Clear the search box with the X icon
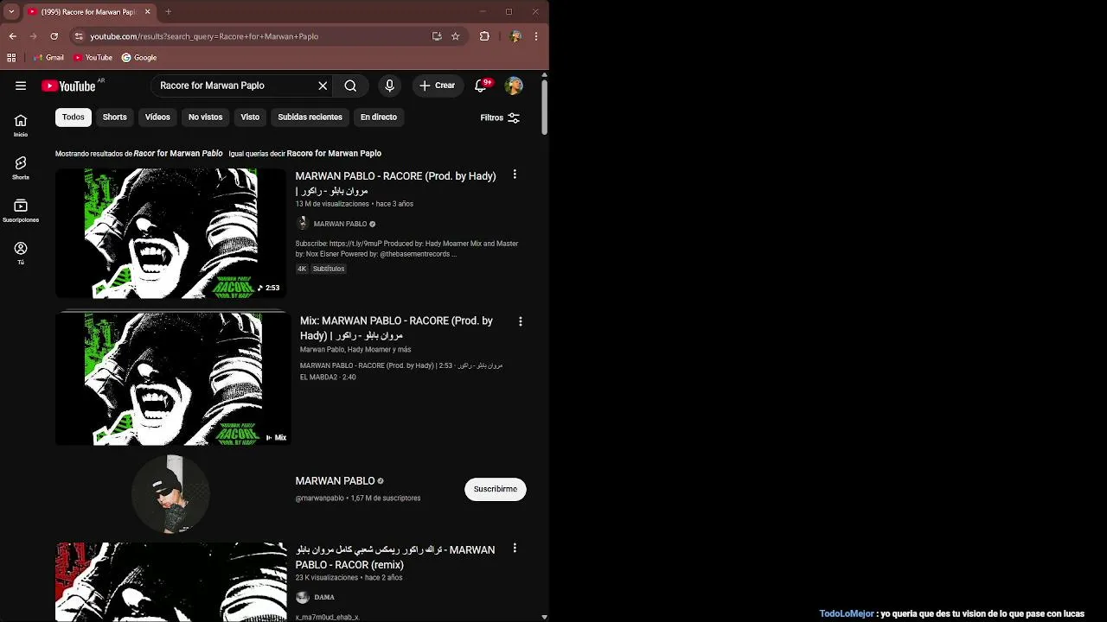Viewport: 1107px width, 622px height. click(323, 86)
